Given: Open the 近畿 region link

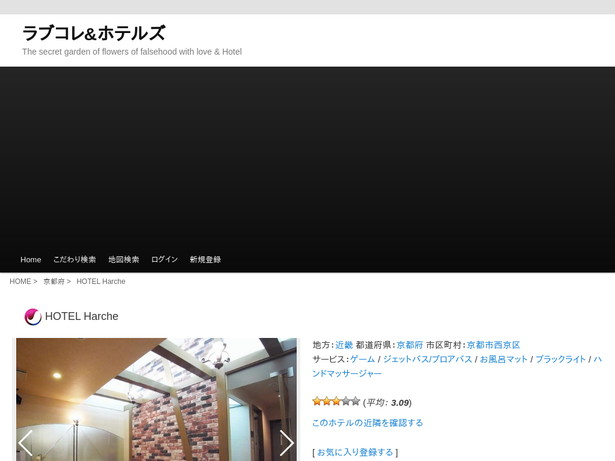Looking at the screenshot, I should [344, 345].
